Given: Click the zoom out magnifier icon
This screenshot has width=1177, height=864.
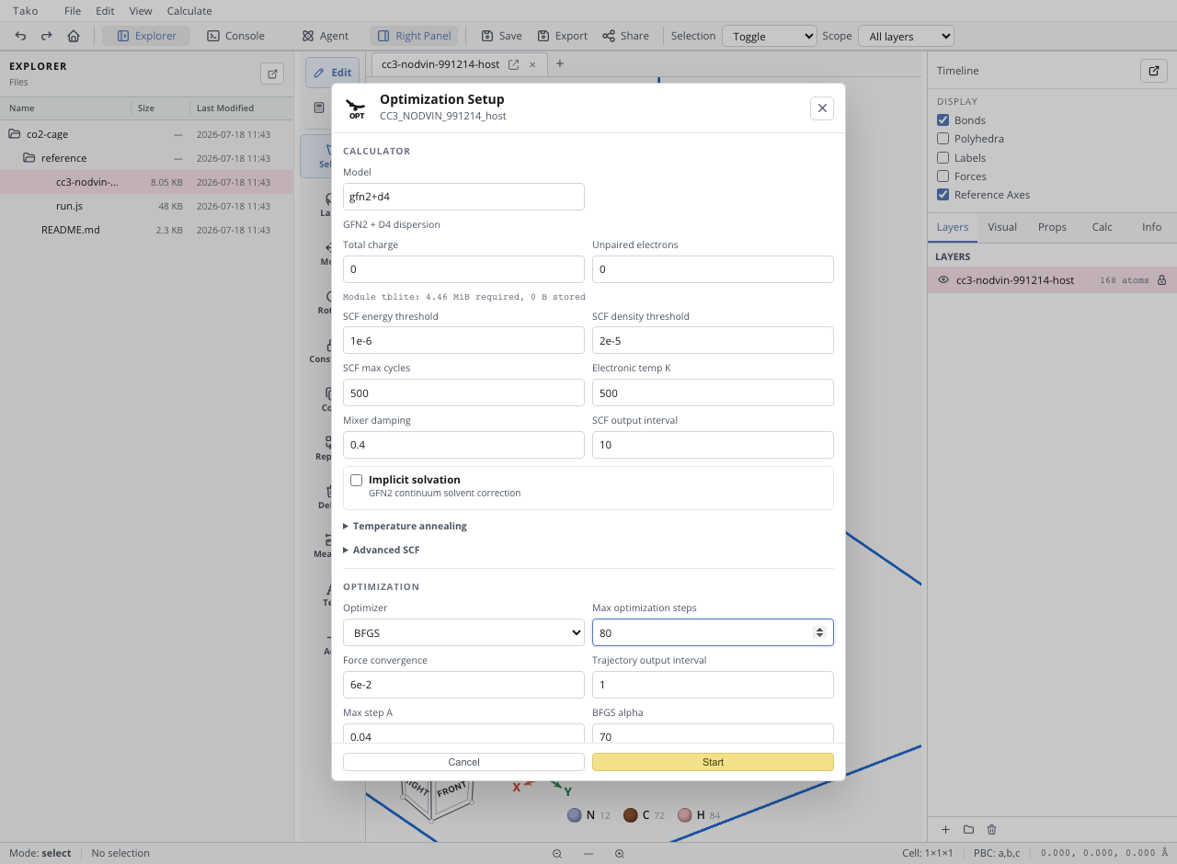Looking at the screenshot, I should point(557,853).
